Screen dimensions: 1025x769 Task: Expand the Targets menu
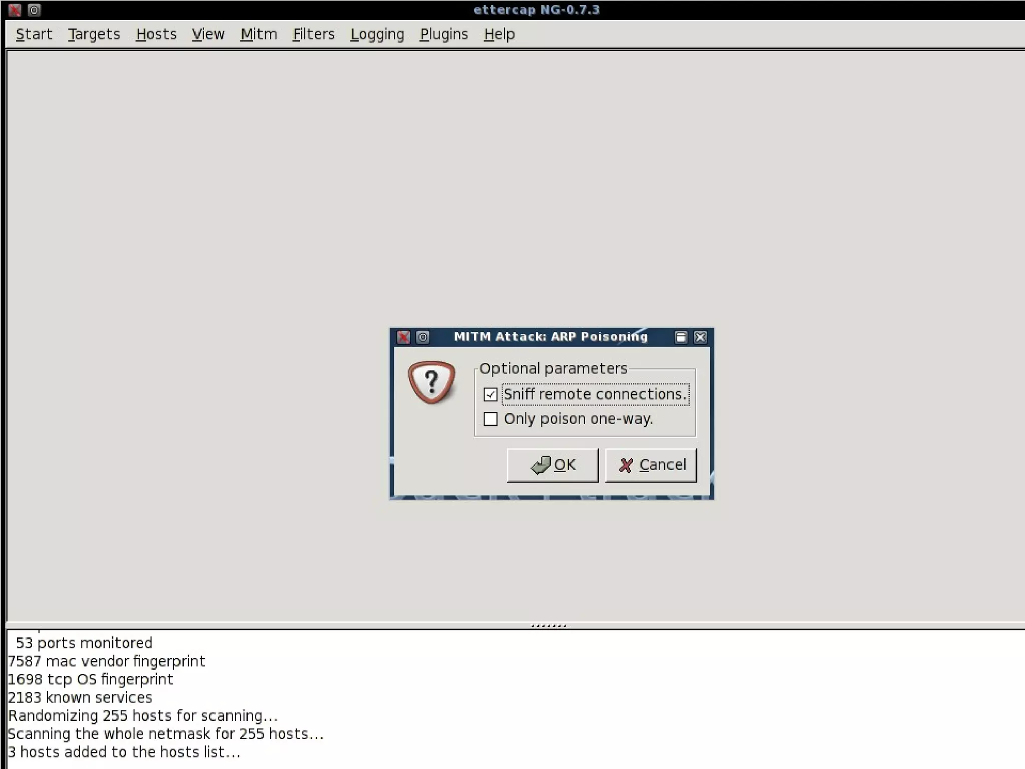point(94,34)
